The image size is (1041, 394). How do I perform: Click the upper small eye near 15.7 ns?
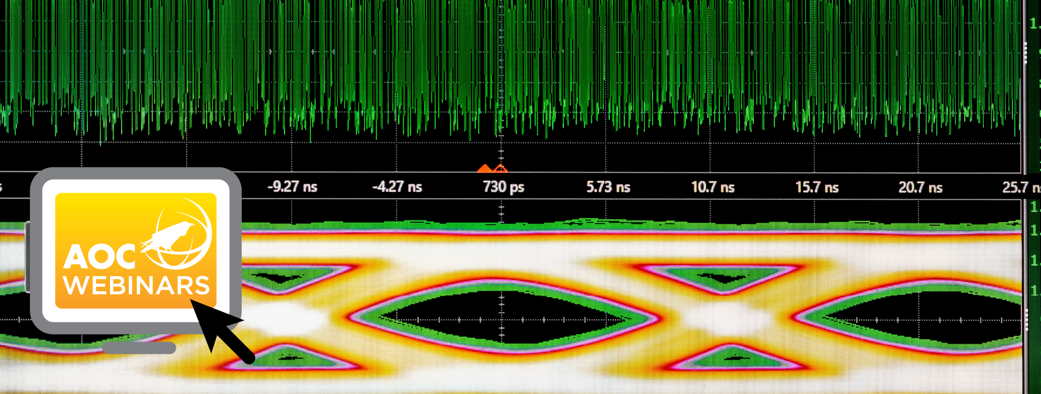click(x=721, y=276)
